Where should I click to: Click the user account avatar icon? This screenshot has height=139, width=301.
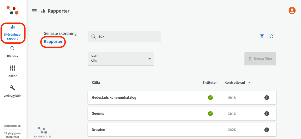tap(292, 10)
